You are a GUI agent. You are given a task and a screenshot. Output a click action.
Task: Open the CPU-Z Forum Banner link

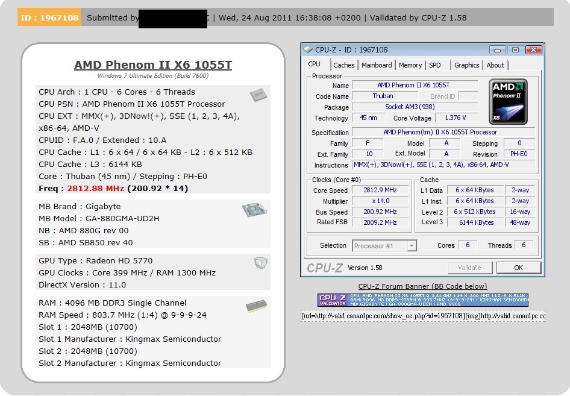[422, 286]
